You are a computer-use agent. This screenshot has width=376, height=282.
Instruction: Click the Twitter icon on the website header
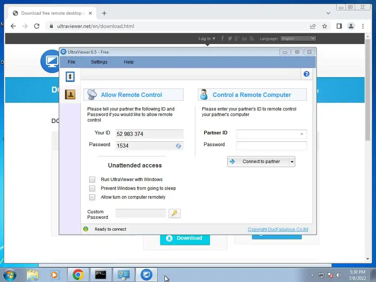(229, 38)
